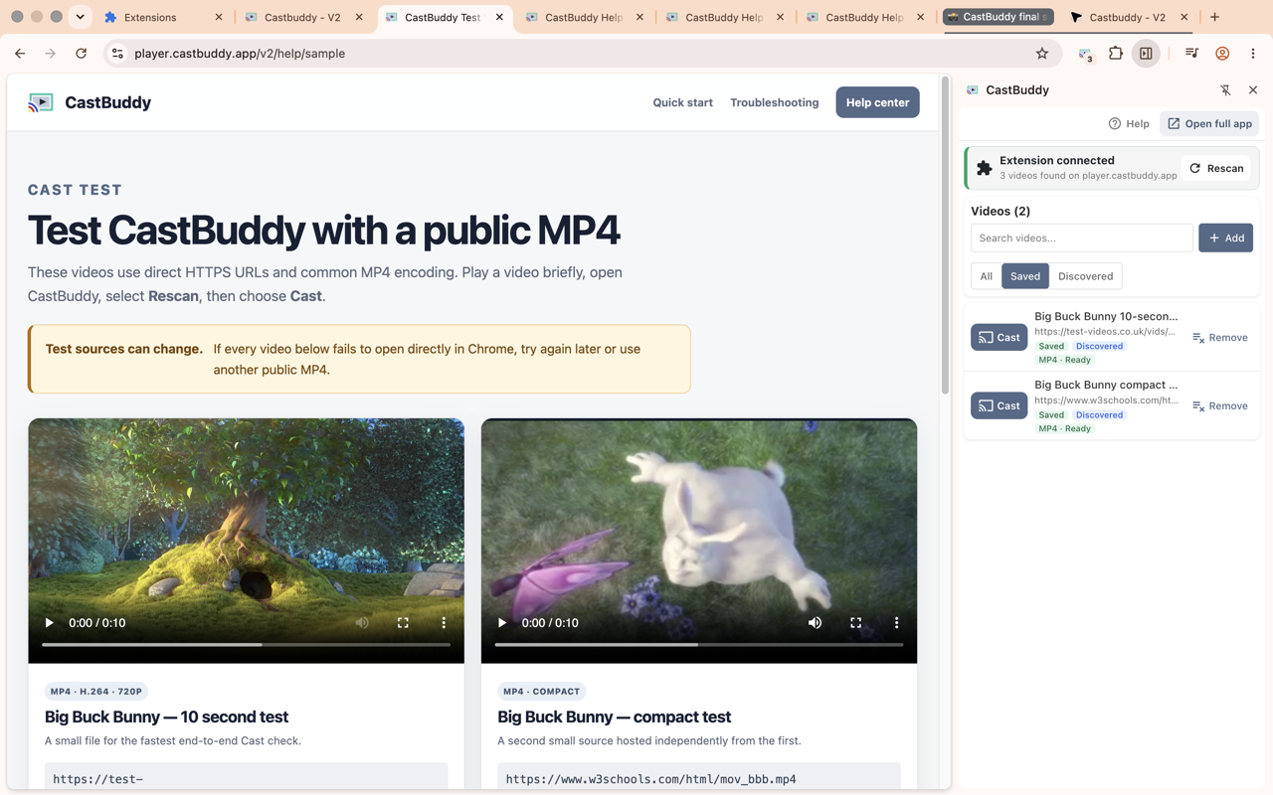Open the media controls toolbar icon
The height and width of the screenshot is (795, 1273).
(1191, 54)
